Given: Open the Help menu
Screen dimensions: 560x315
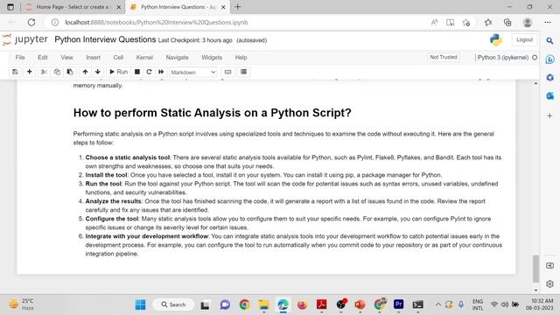Looking at the screenshot, I should tap(241, 57).
